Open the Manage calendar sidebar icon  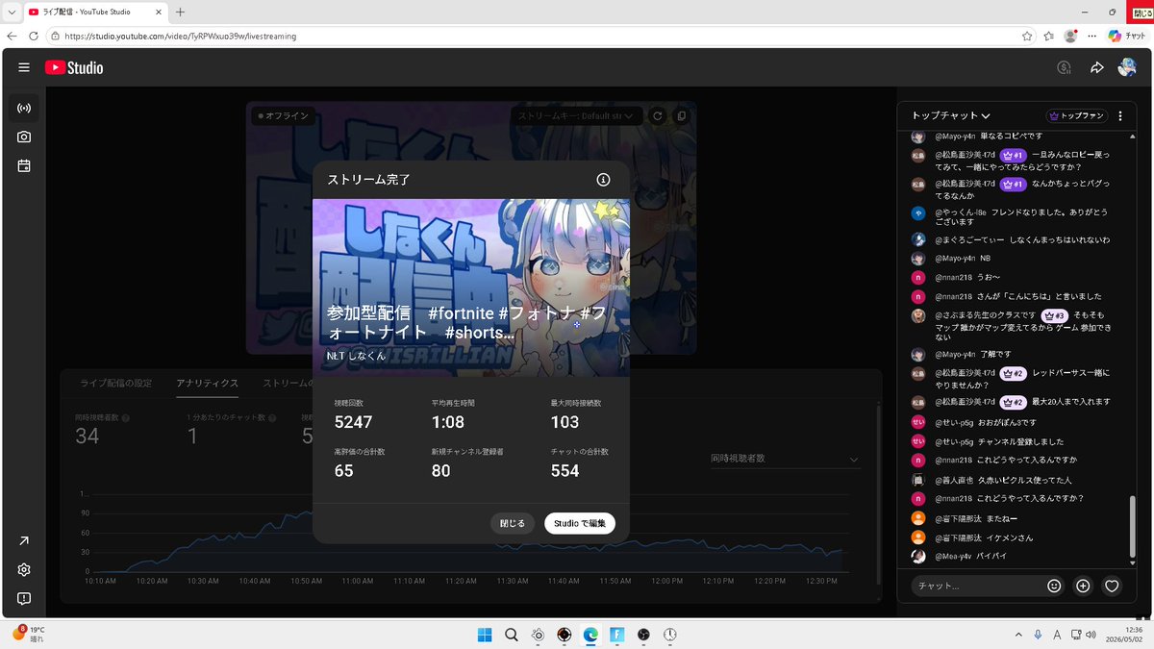click(24, 165)
